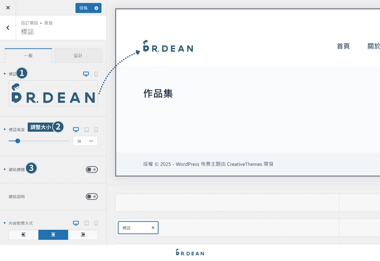Enable the 網站說明 toggle
The image size is (380, 261).
pyautogui.click(x=92, y=197)
